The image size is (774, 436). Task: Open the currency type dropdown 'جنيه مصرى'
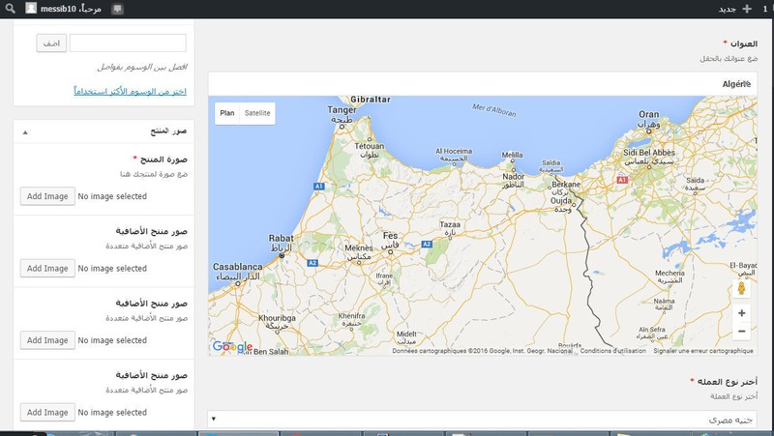484,419
